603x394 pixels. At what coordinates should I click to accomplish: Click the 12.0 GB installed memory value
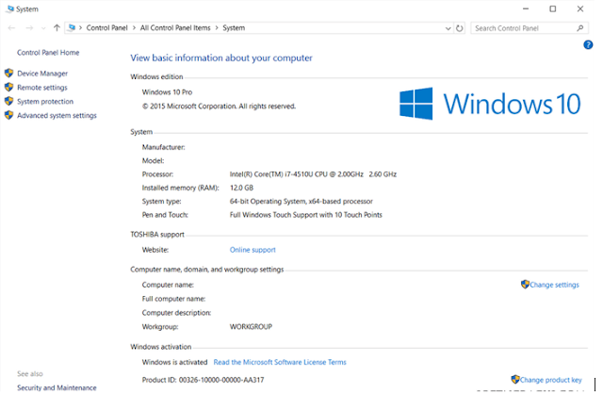tap(241, 188)
